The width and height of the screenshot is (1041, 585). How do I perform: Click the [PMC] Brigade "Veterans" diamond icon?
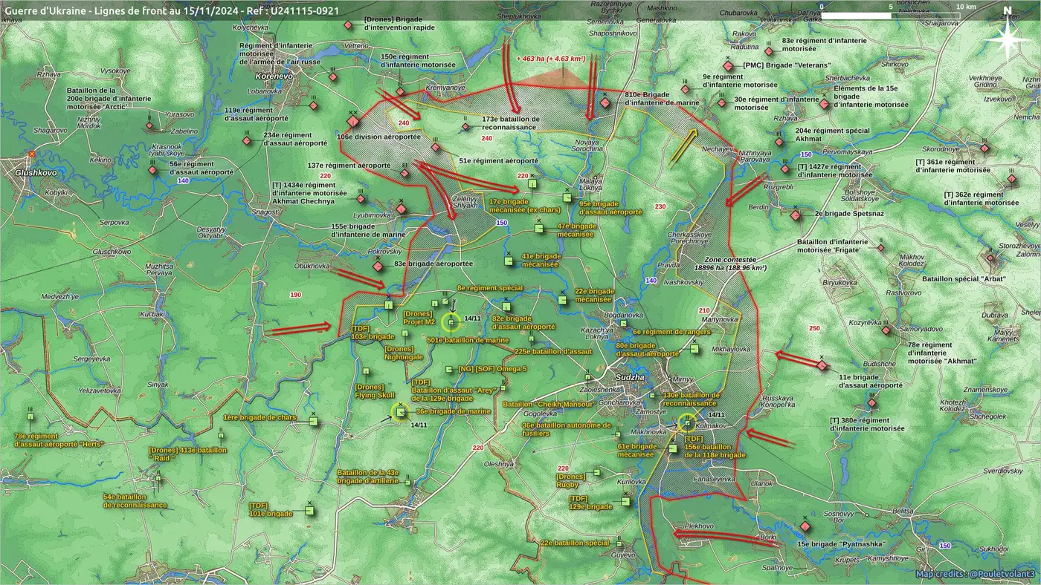(x=729, y=66)
